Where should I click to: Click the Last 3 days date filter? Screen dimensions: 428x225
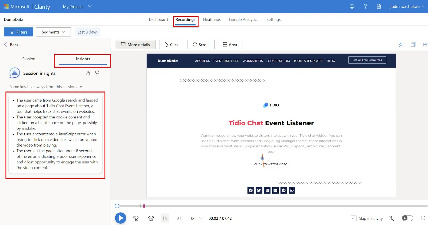click(x=87, y=32)
